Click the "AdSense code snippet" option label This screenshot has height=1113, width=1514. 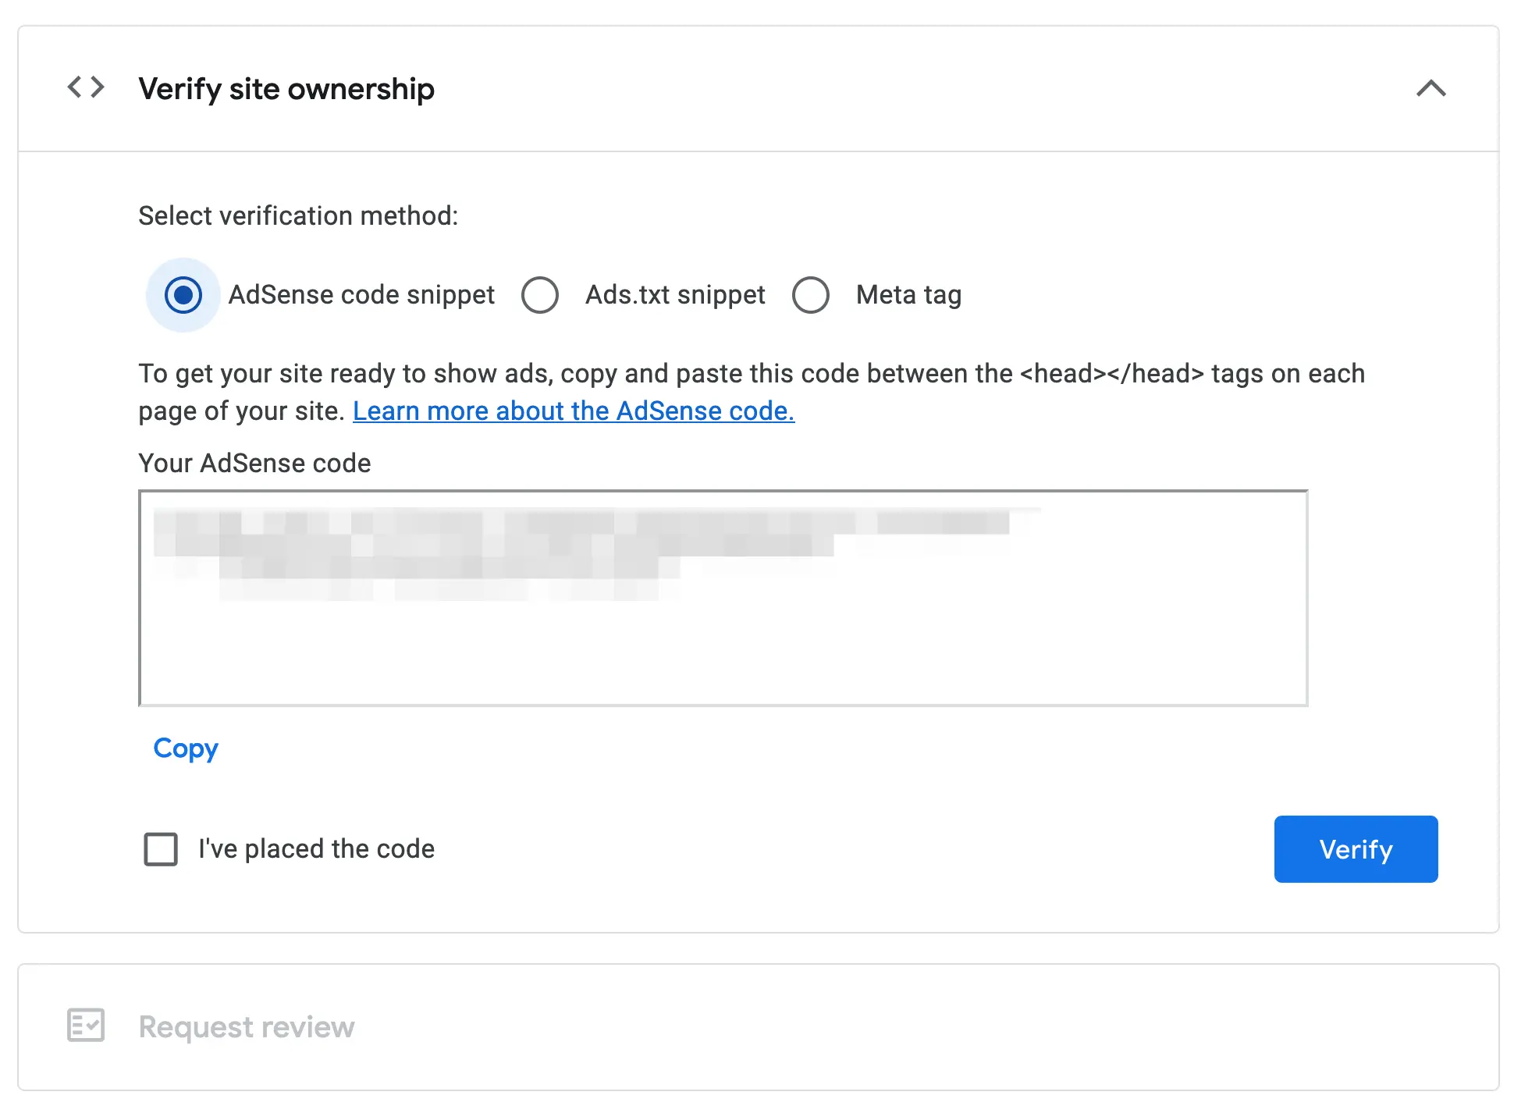tap(361, 295)
